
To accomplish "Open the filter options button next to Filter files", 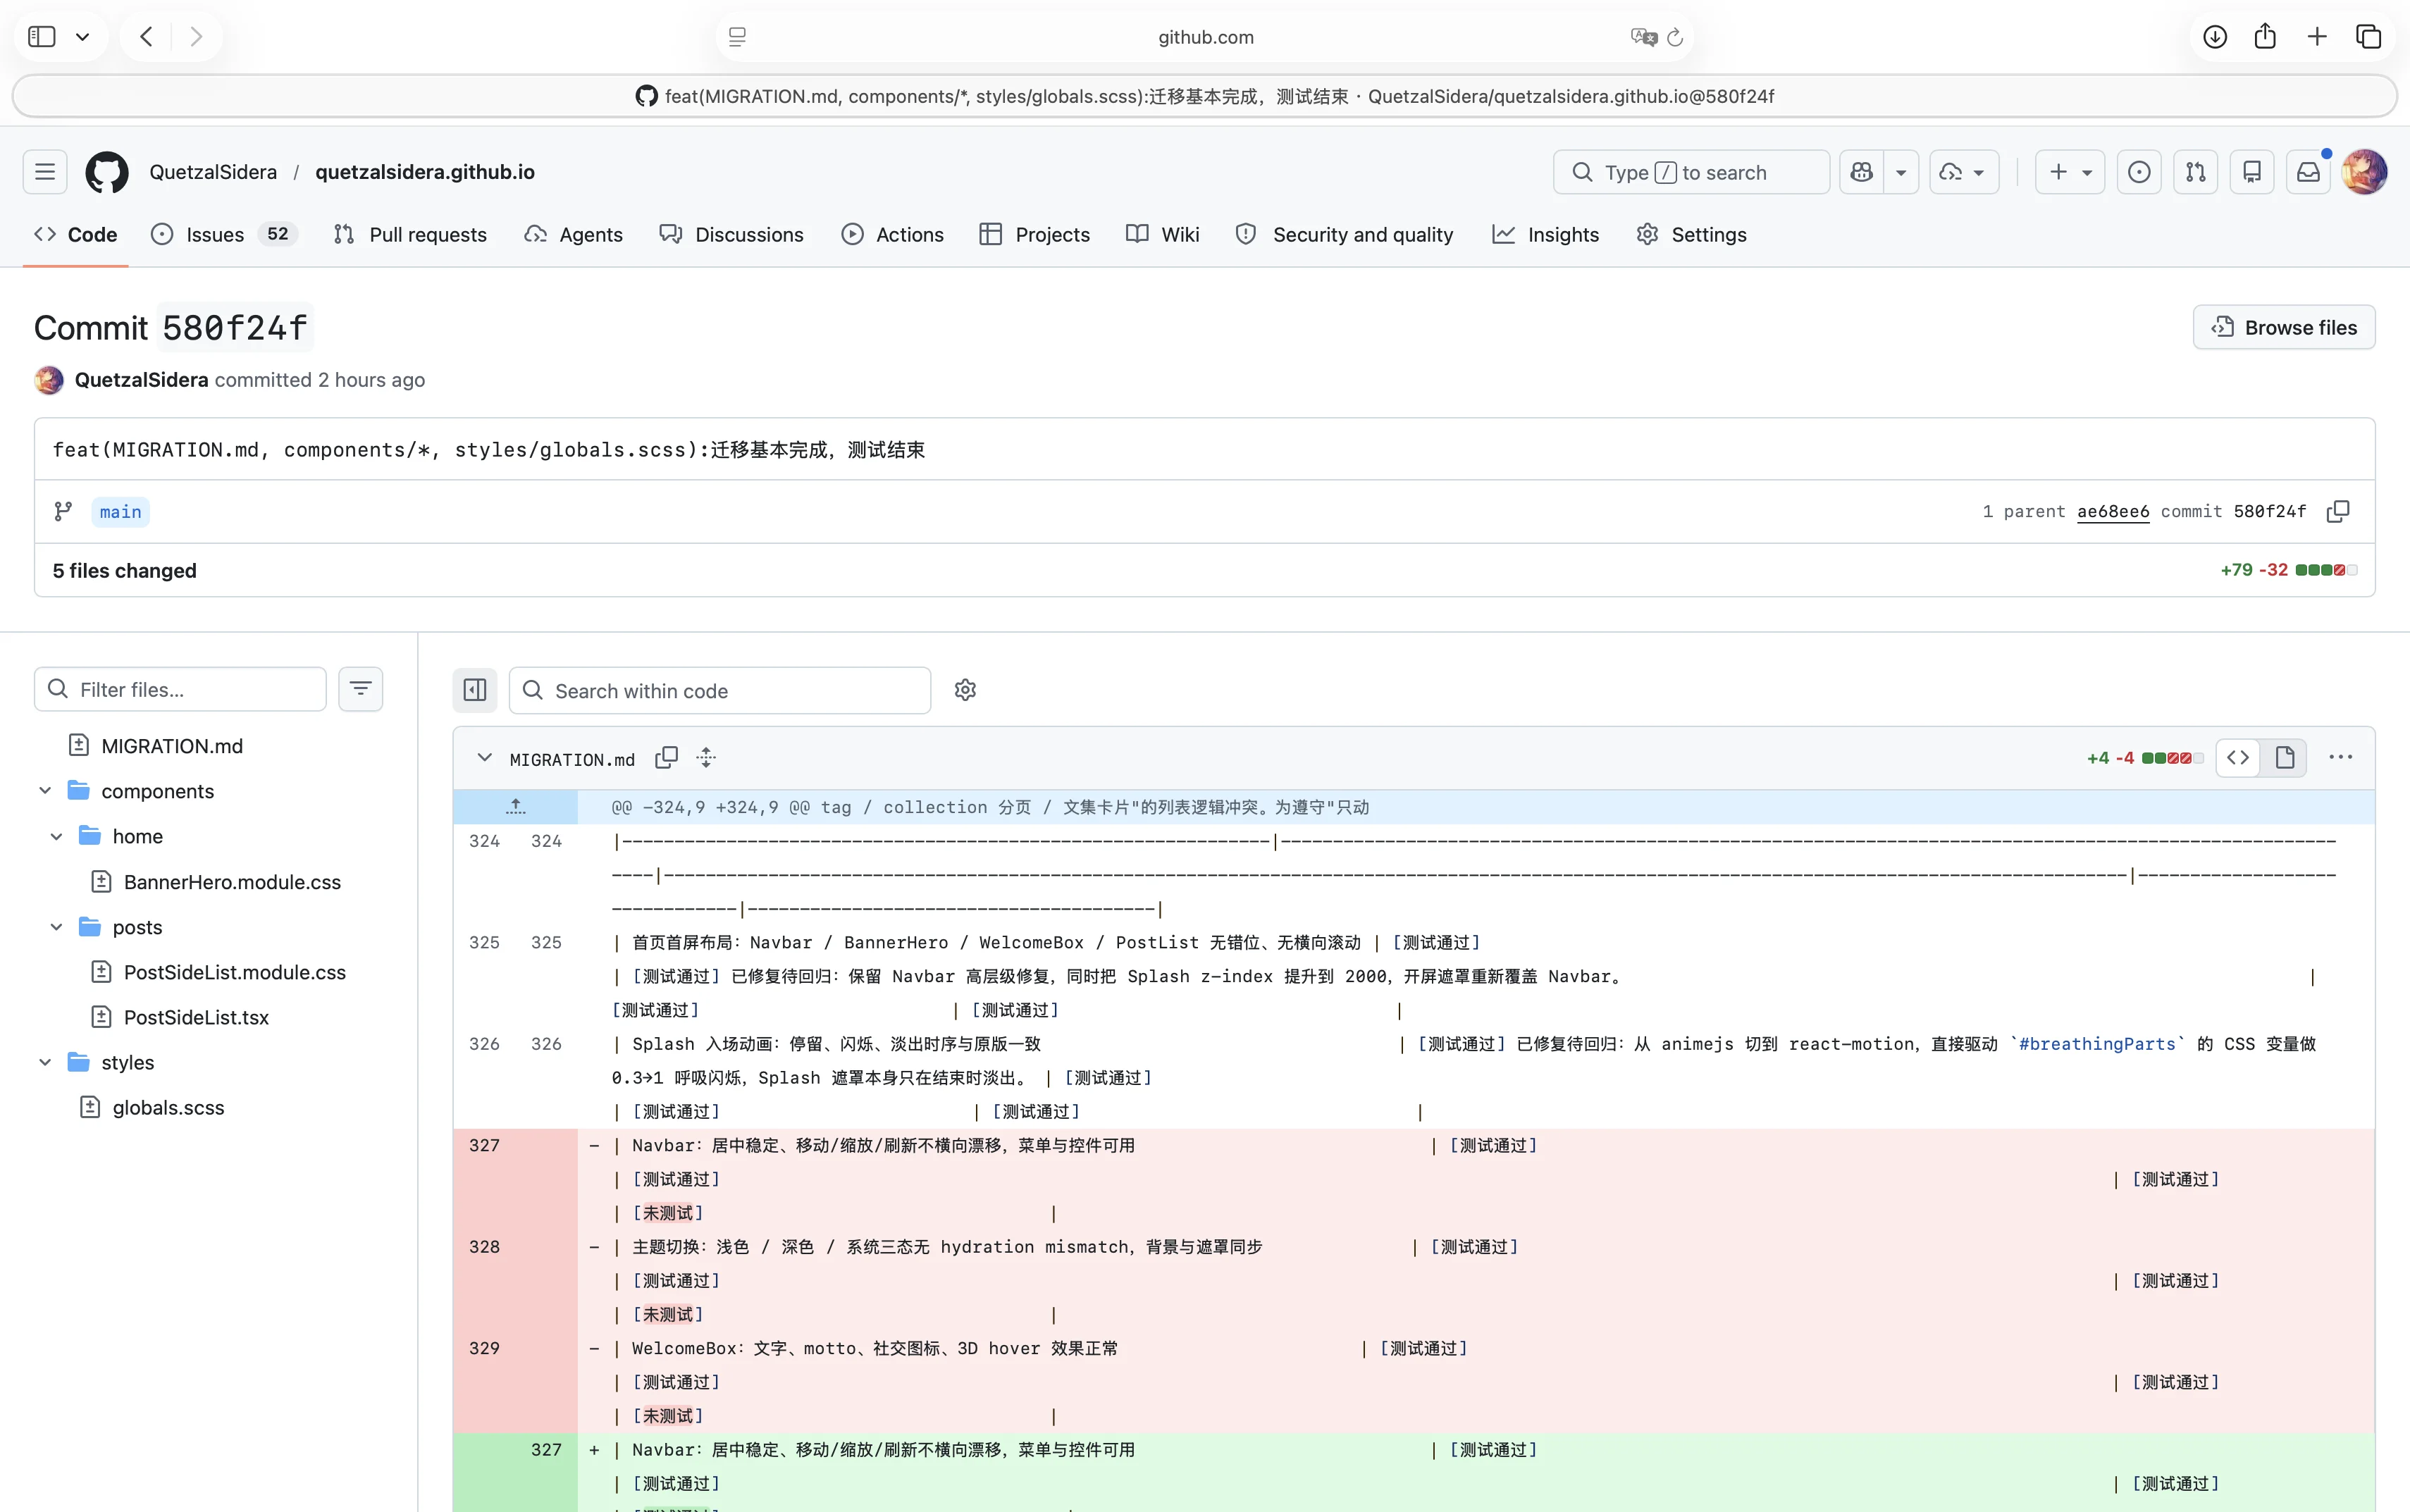I will 360,689.
